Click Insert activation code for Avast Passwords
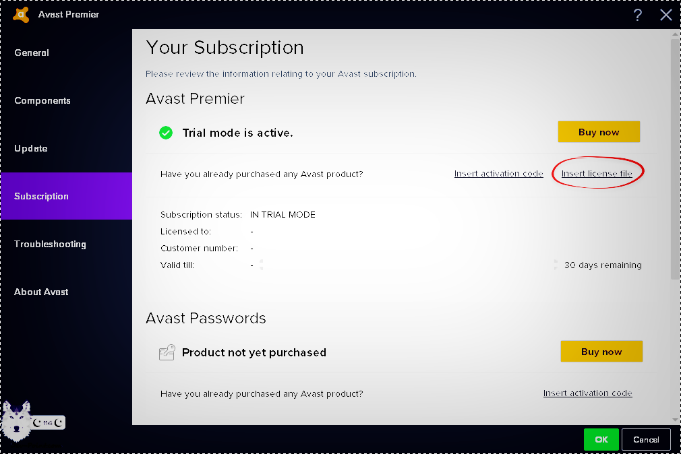 (x=587, y=393)
